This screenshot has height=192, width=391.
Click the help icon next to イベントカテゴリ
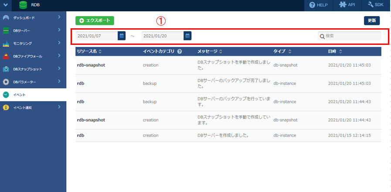180,51
